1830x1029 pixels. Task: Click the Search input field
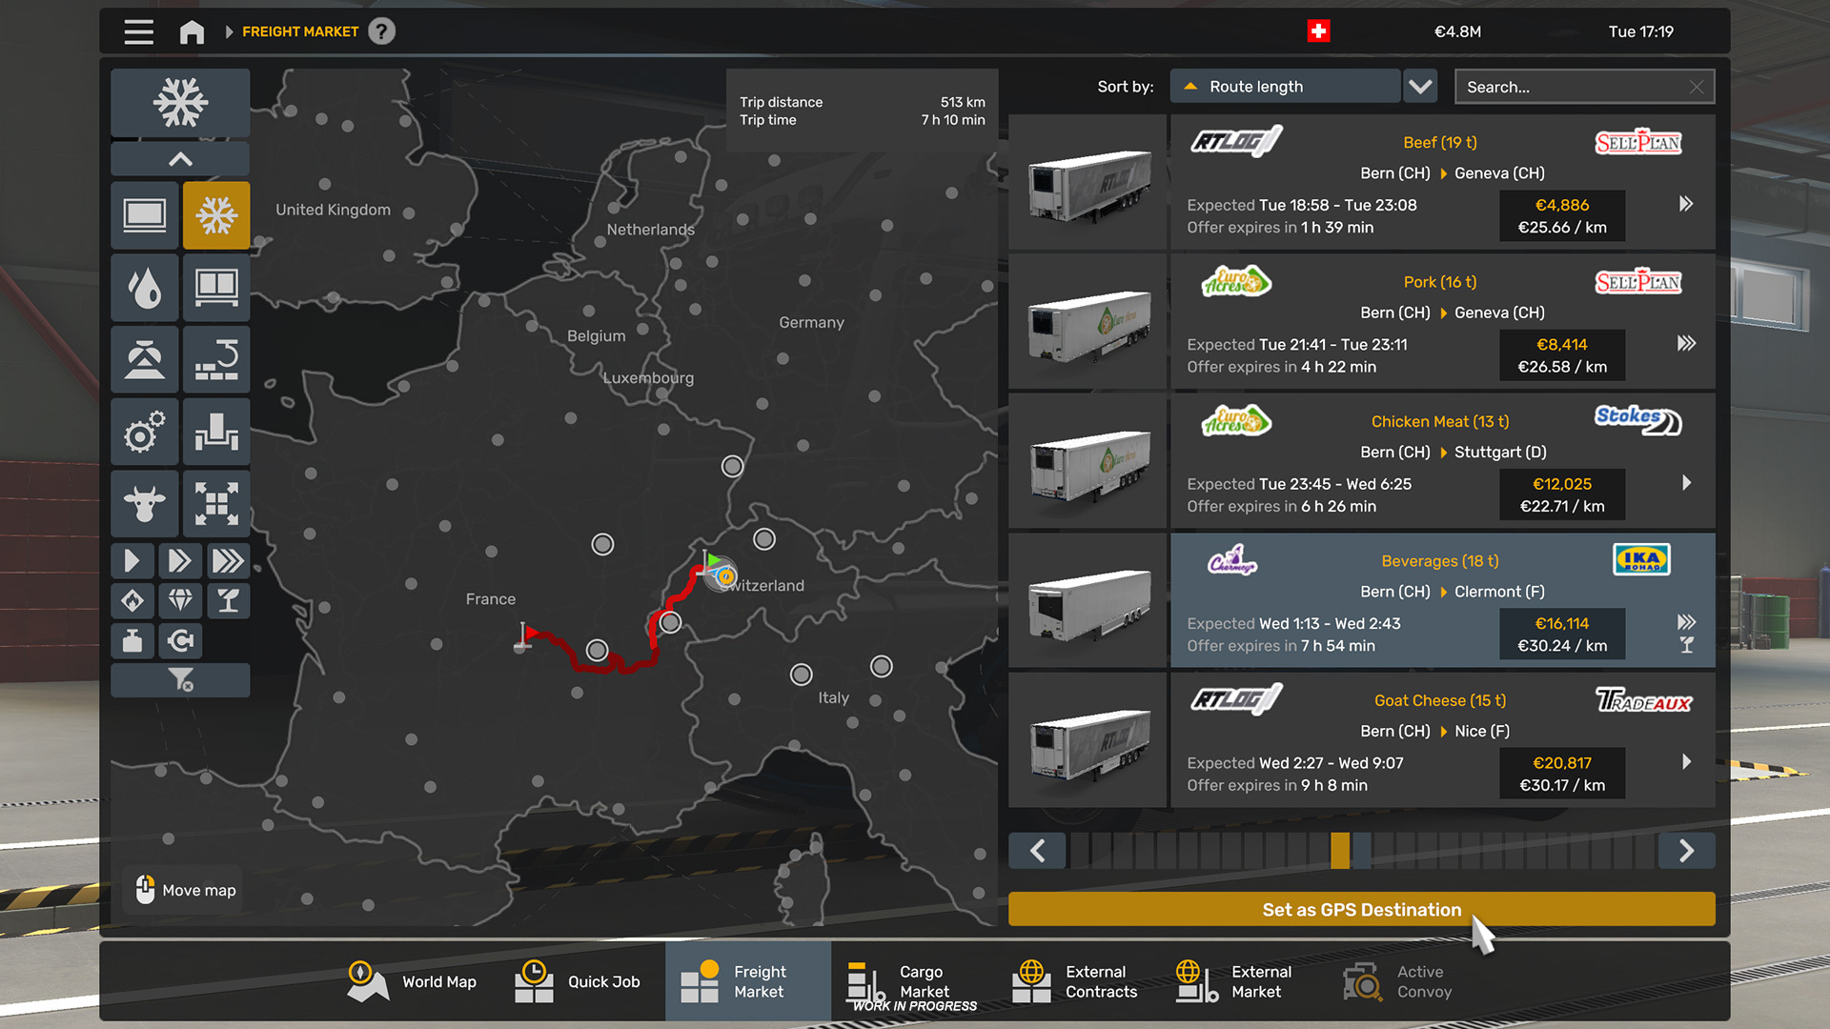[x=1573, y=87]
